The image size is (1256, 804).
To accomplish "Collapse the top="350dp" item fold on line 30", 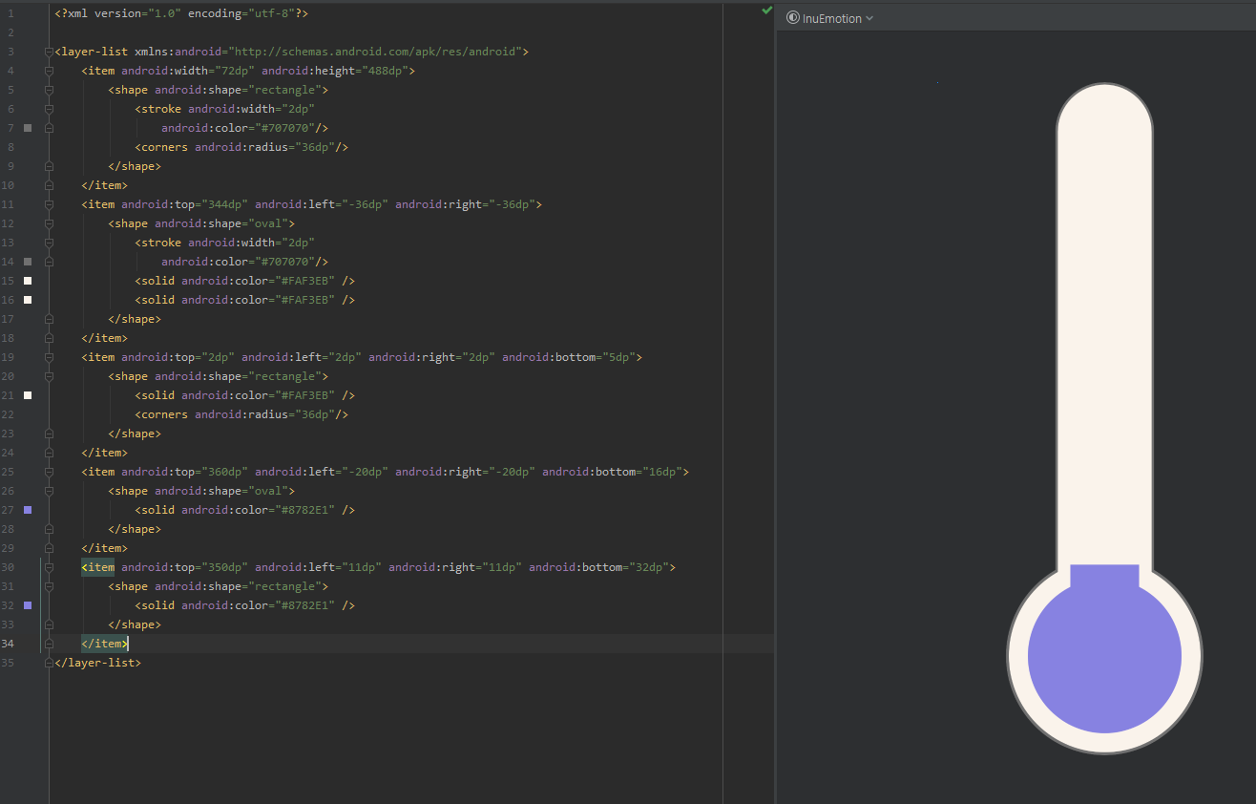I will (x=49, y=567).
